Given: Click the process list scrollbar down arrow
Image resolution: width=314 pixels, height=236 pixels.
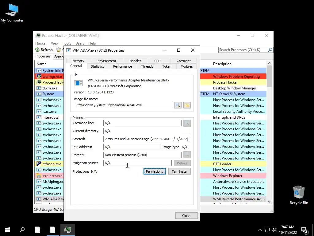Looking at the screenshot, I should pyautogui.click(x=269, y=202).
